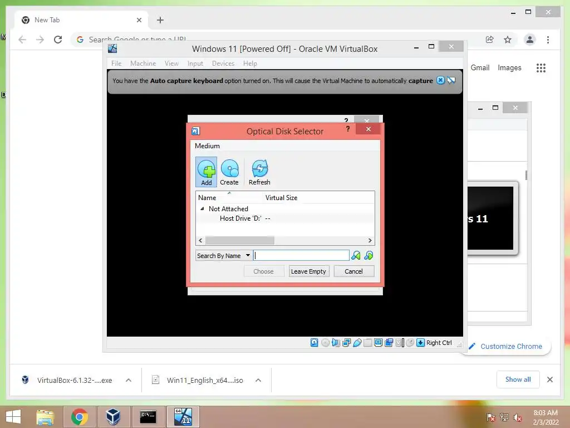This screenshot has width=570, height=428.
Task: Click the Optical Disk Selector title icon
Action: [x=195, y=131]
